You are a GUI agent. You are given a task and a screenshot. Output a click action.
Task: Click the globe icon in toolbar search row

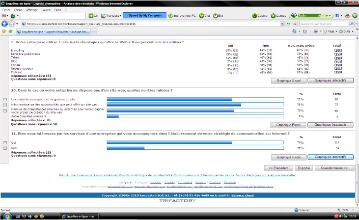coord(13,16)
